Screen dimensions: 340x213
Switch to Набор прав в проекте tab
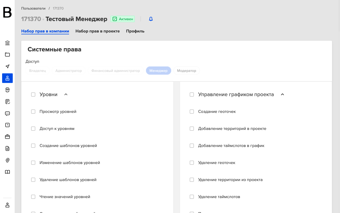(97, 31)
